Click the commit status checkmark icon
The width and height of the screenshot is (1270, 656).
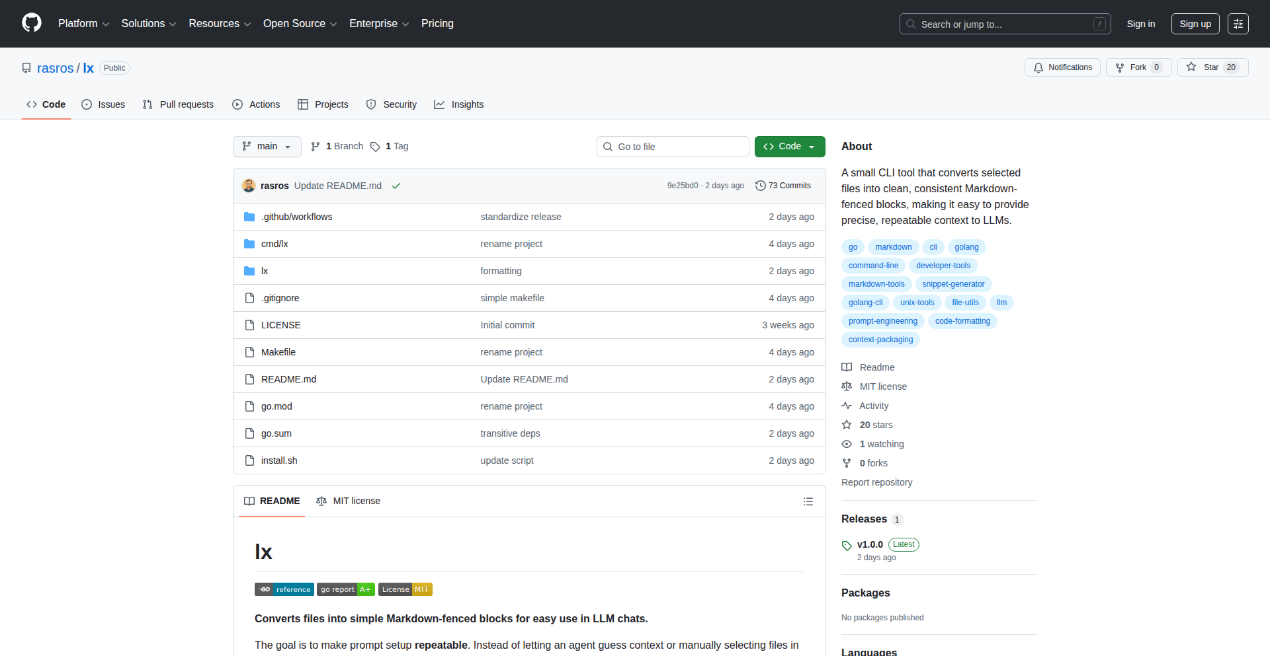coord(396,186)
